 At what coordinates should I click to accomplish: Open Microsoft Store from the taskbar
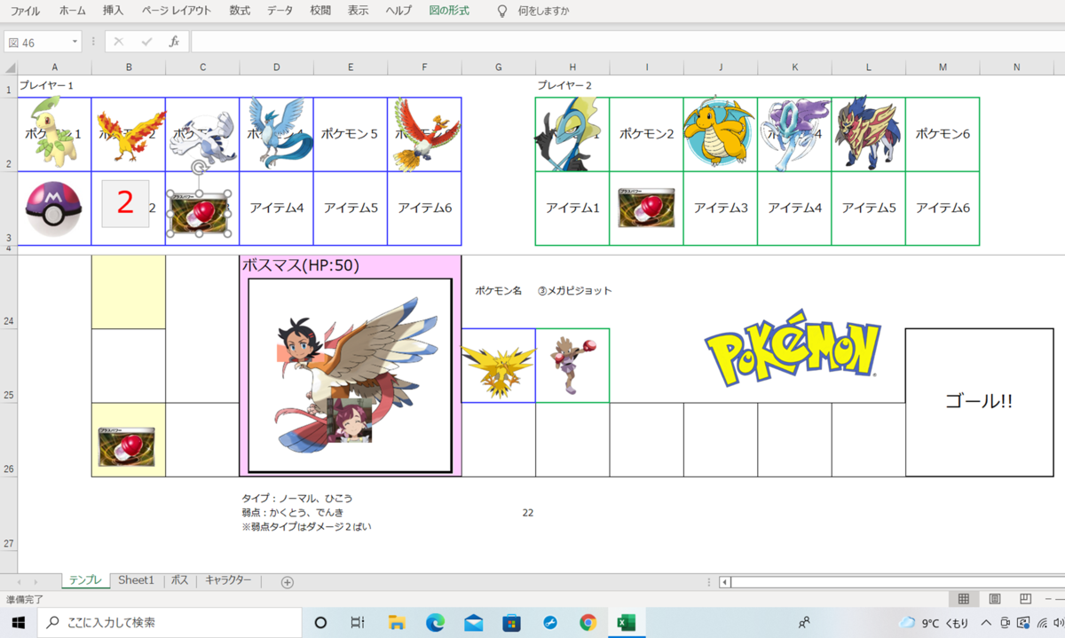pos(511,623)
